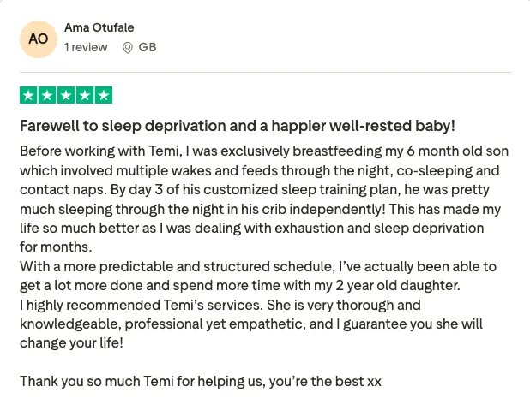
Task: Click the third green rating star
Action: coord(66,95)
